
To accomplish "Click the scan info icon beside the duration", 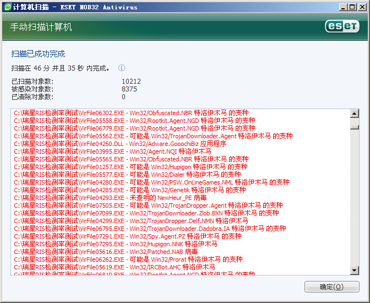I will tap(122, 68).
